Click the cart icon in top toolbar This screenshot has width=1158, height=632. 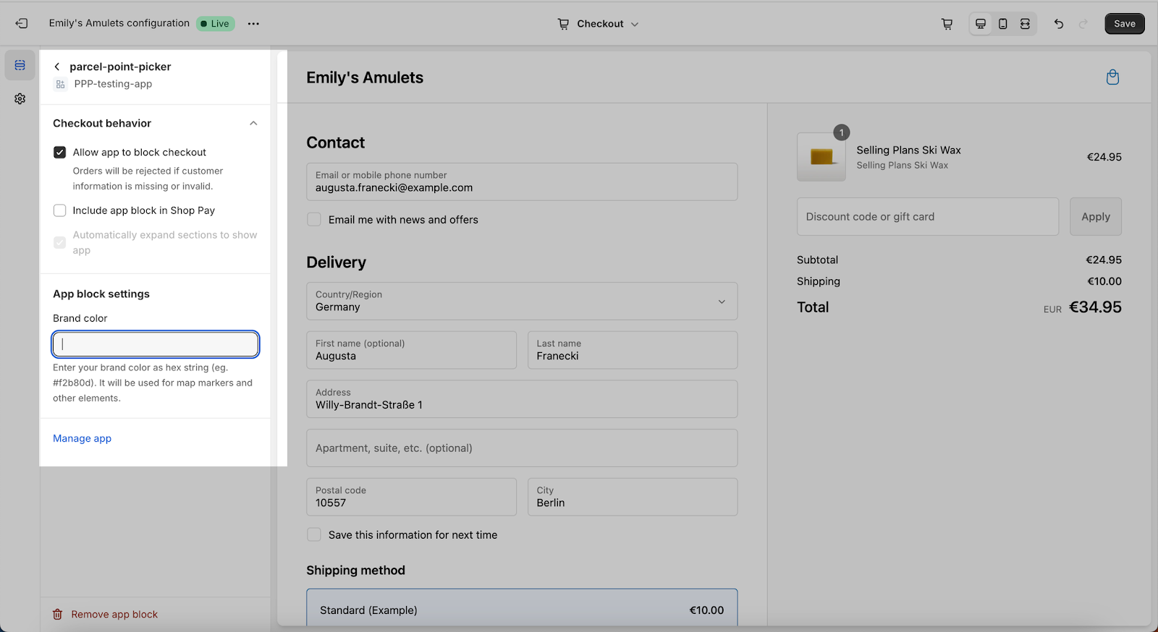pyautogui.click(x=947, y=24)
